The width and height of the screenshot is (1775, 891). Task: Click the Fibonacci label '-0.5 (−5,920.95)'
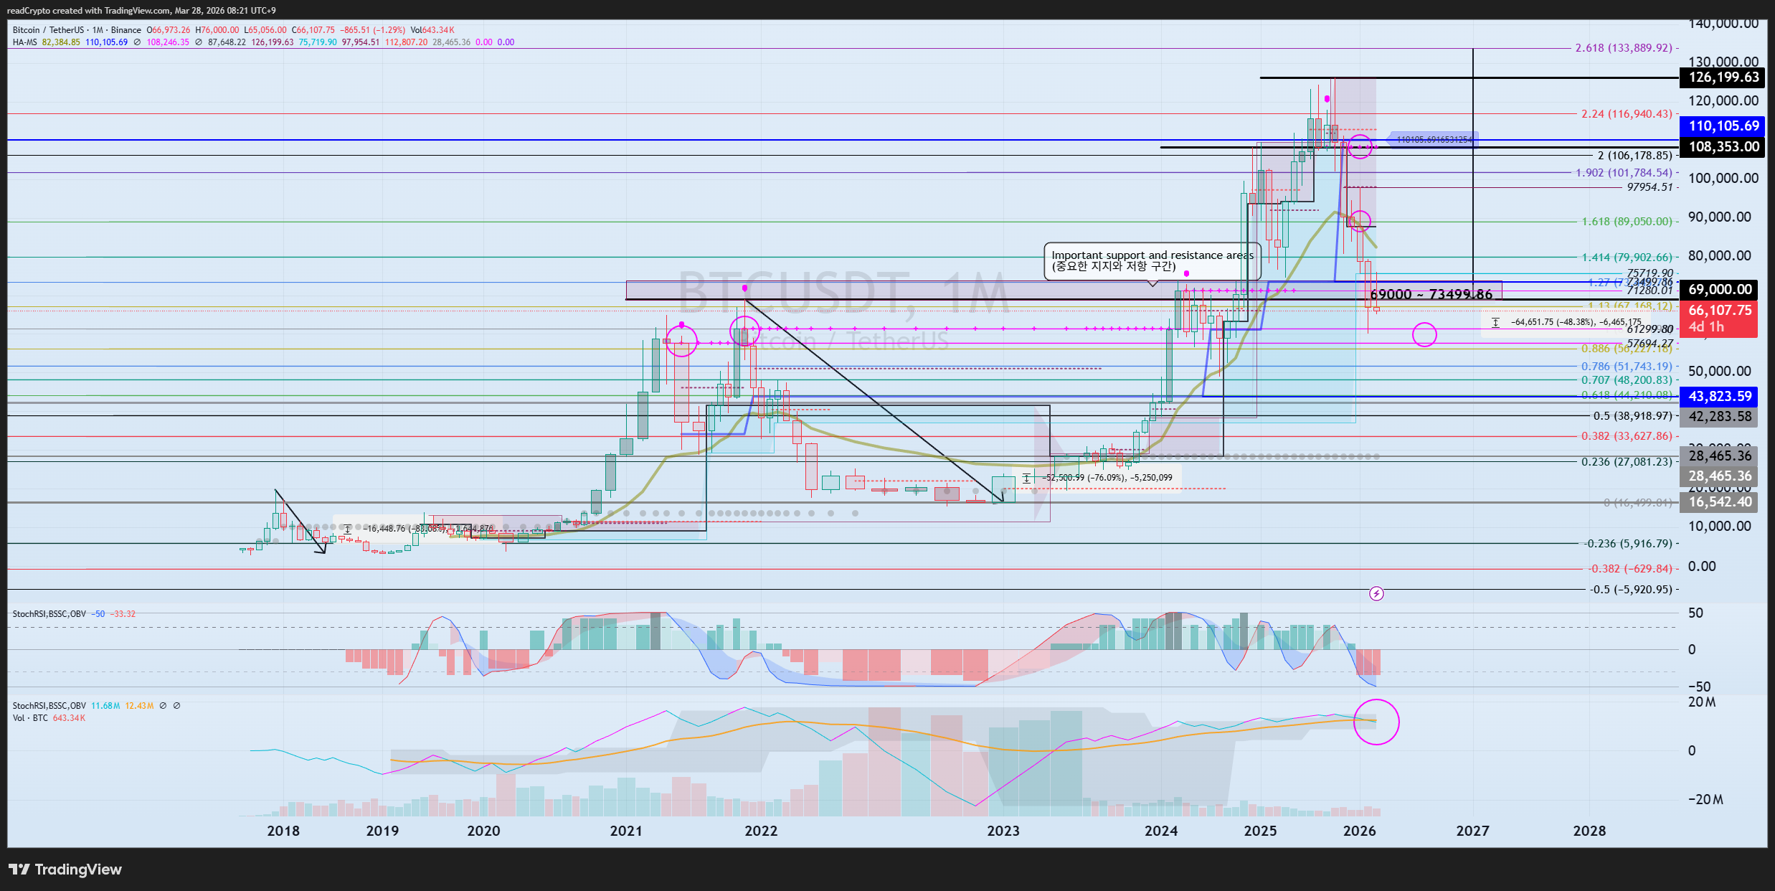pos(1631,590)
